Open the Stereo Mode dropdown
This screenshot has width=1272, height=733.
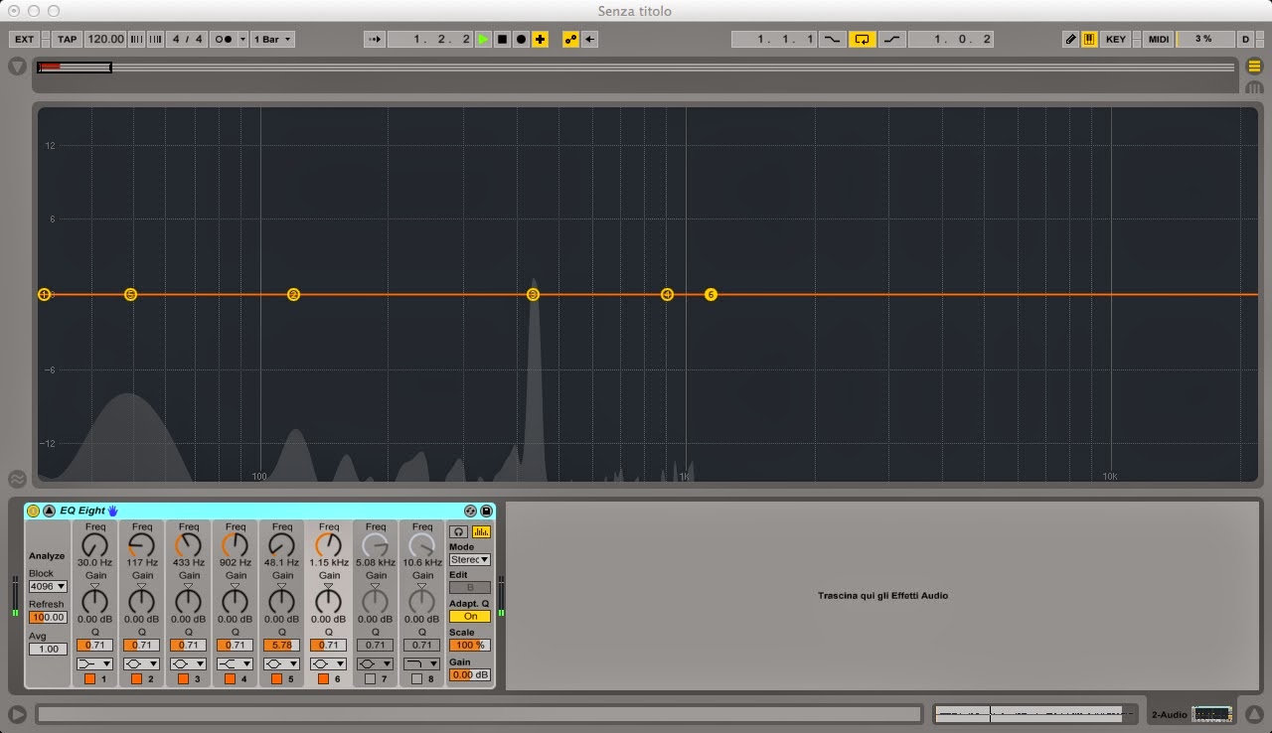point(469,560)
